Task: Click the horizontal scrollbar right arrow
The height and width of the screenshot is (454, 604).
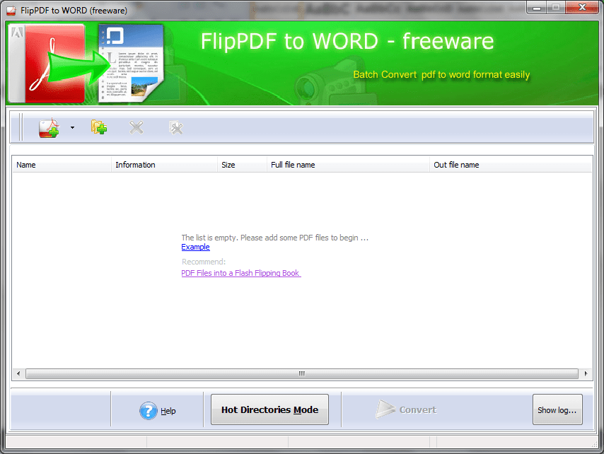Action: pos(586,373)
